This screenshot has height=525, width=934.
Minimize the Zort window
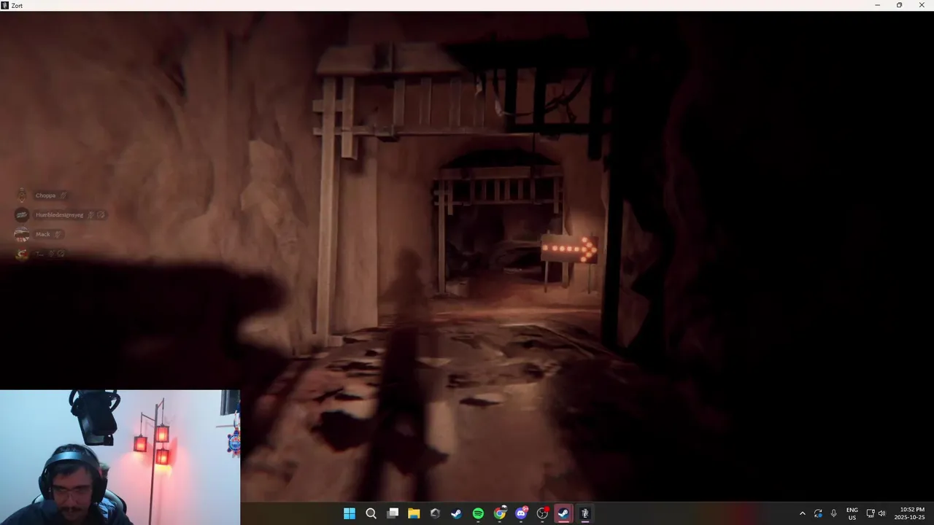877,5
